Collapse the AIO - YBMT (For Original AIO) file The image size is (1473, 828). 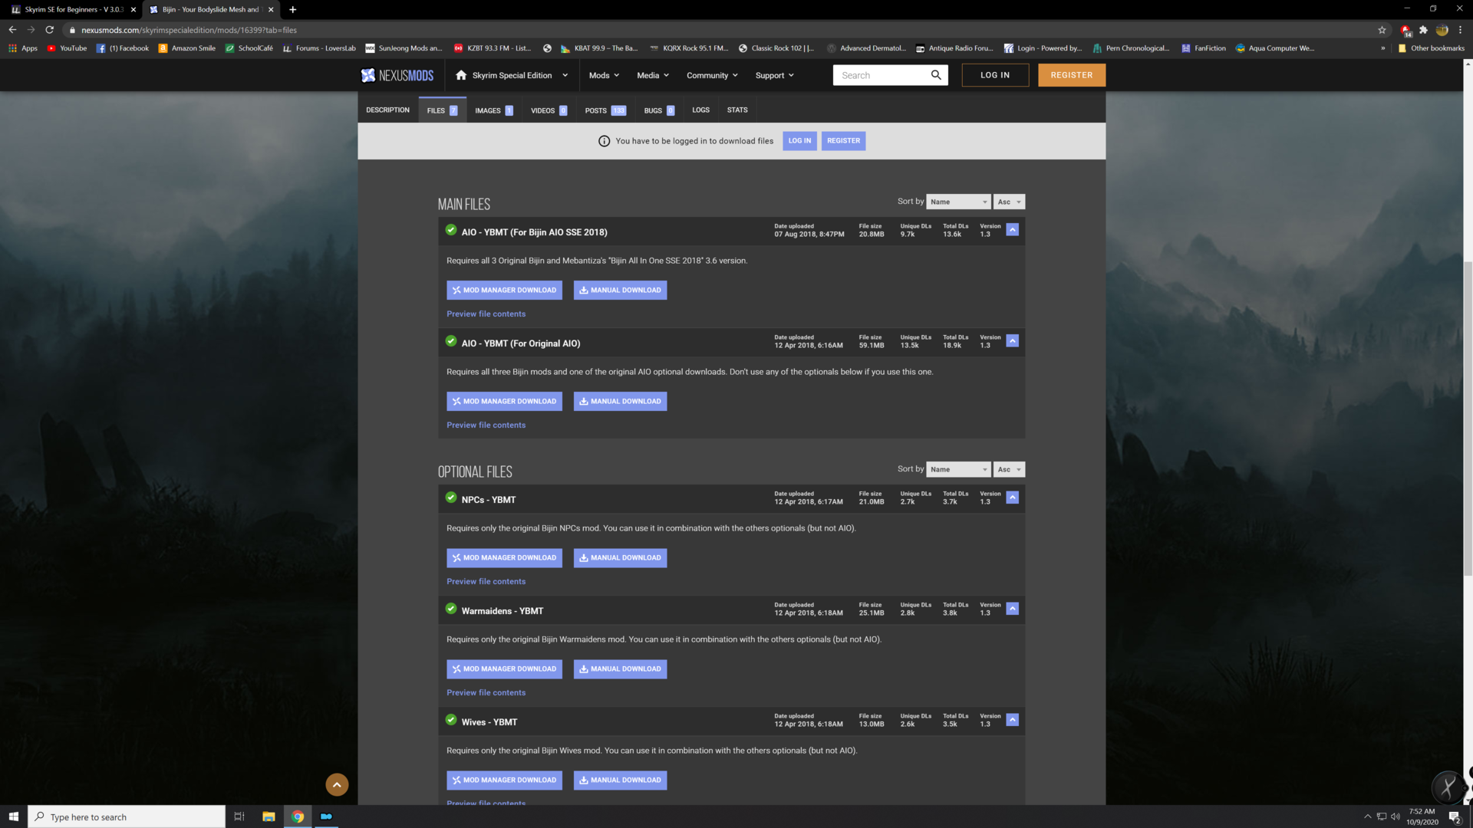1013,341
